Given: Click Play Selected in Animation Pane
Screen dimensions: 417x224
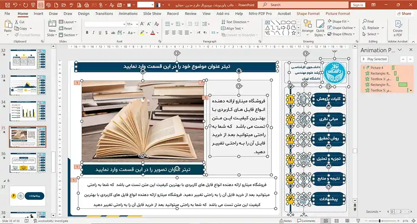Looking at the screenshot, I should coord(375,59).
